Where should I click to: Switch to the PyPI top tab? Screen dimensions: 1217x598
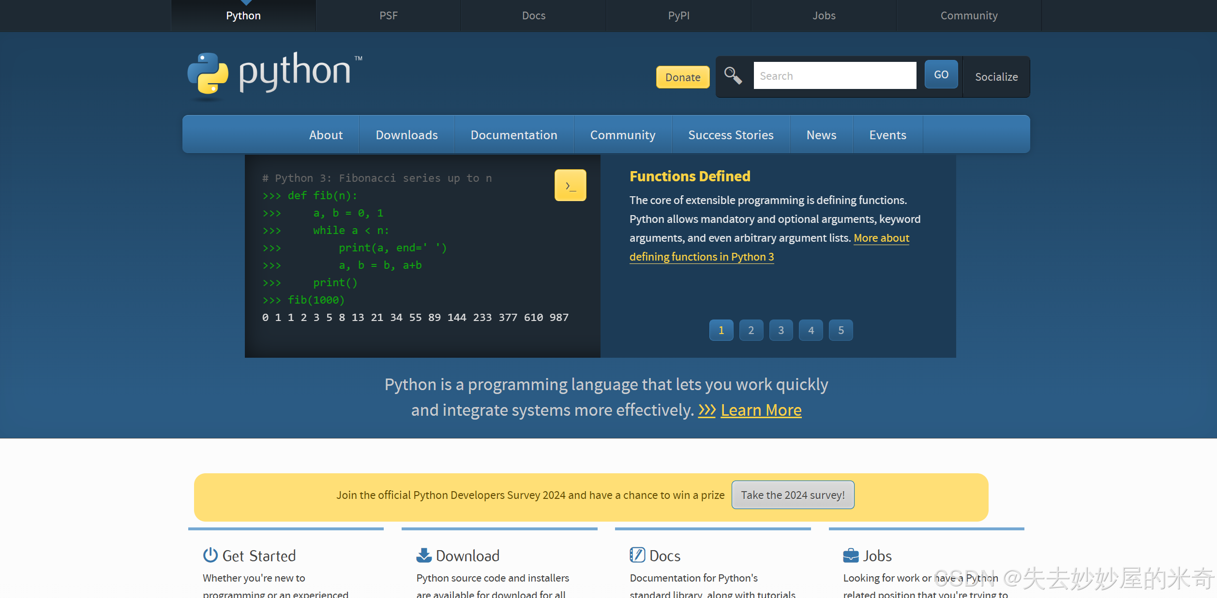[678, 15]
